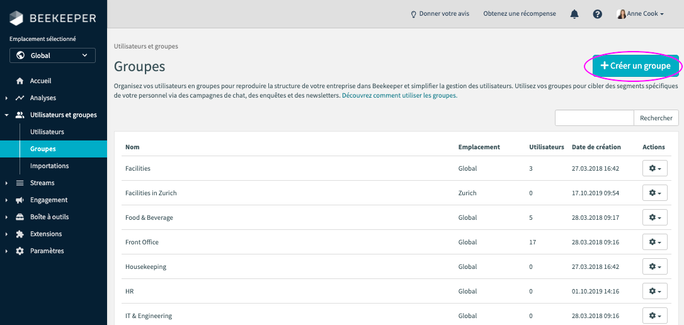Open the gear actions menu for Housekeeping
This screenshot has height=325, width=684.
pyautogui.click(x=655, y=266)
